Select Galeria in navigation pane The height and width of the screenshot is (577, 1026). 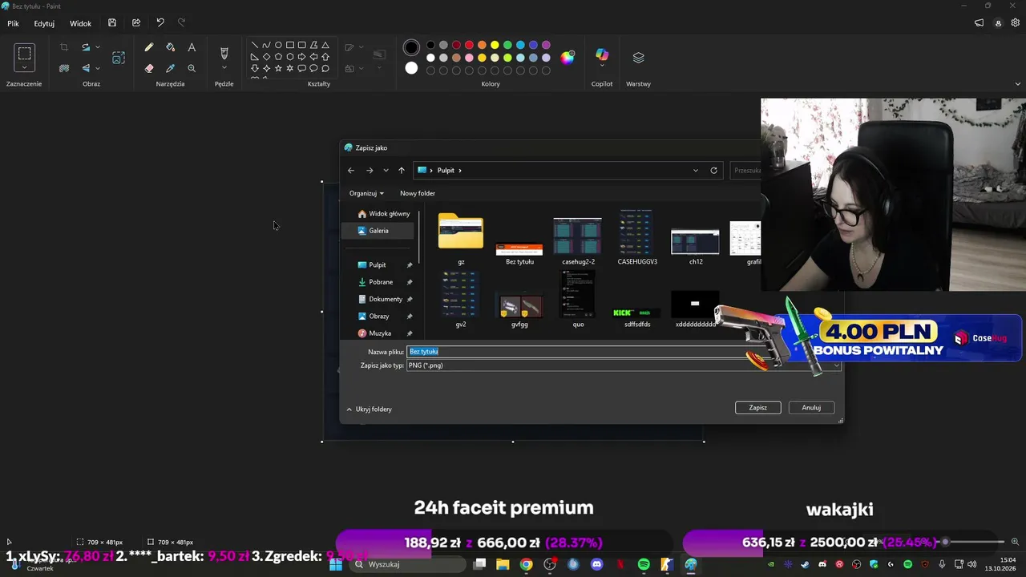(x=378, y=231)
